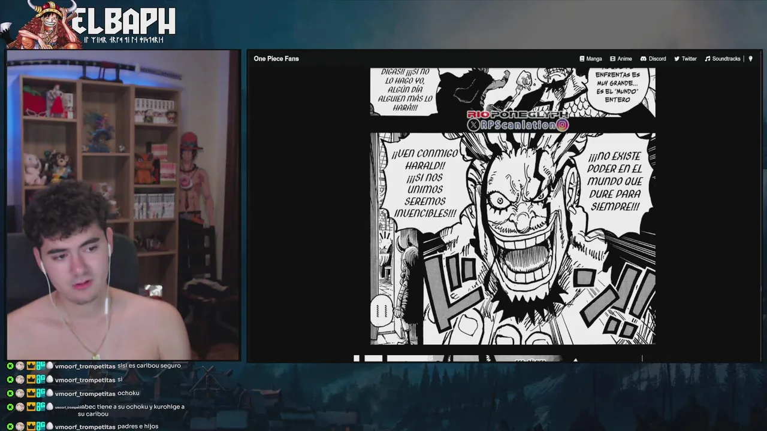Click egg badge in the "ochoku" message row
Image resolution: width=767 pixels, height=431 pixels.
(x=50, y=393)
